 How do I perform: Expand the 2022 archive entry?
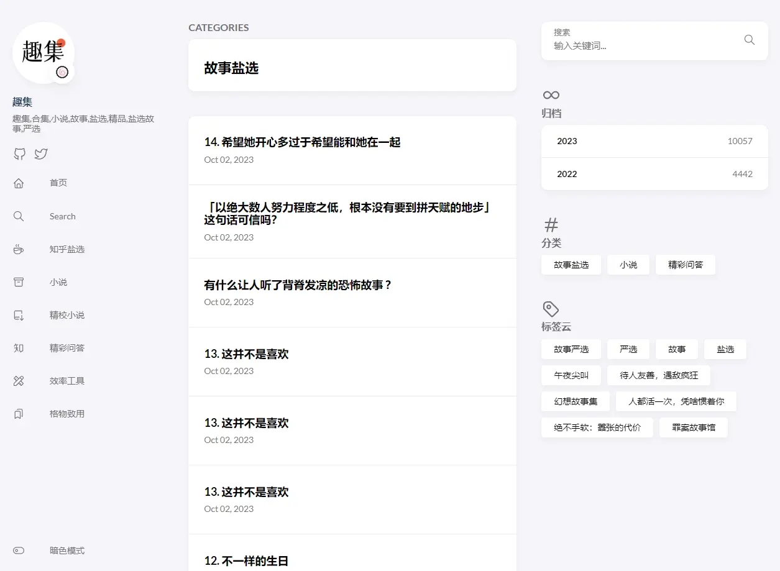[654, 174]
